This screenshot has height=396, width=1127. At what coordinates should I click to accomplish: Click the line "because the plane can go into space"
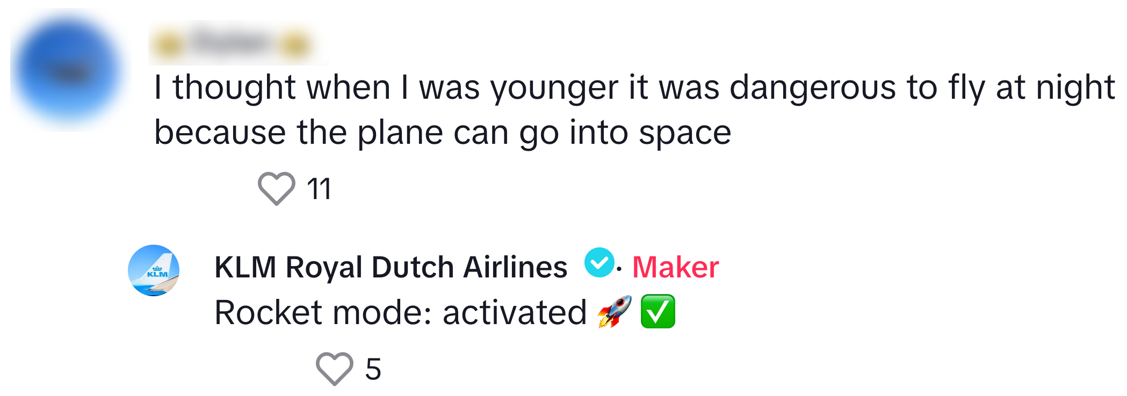pyautogui.click(x=442, y=133)
